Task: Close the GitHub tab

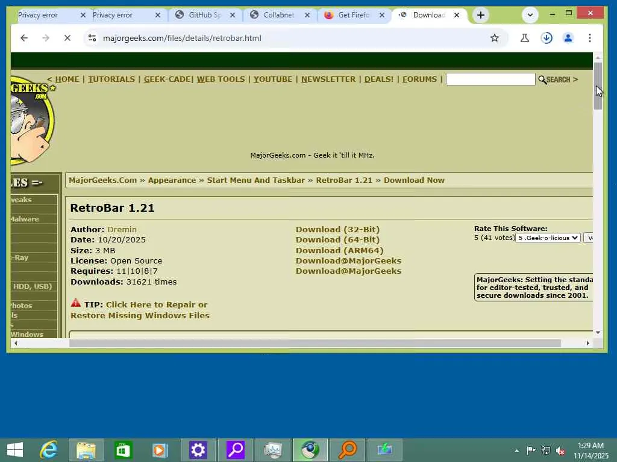Action: (x=233, y=15)
